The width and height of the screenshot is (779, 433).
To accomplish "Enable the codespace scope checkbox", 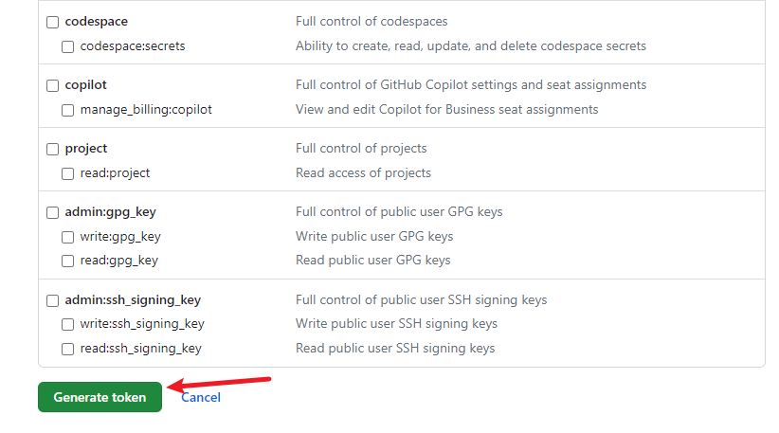I will (53, 23).
